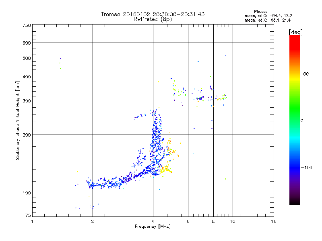322x241 pixels.
Task: Click the "16" frequency axis label
Action: click(x=274, y=221)
